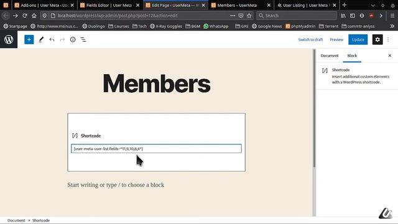Open the Library icon

[343, 16]
